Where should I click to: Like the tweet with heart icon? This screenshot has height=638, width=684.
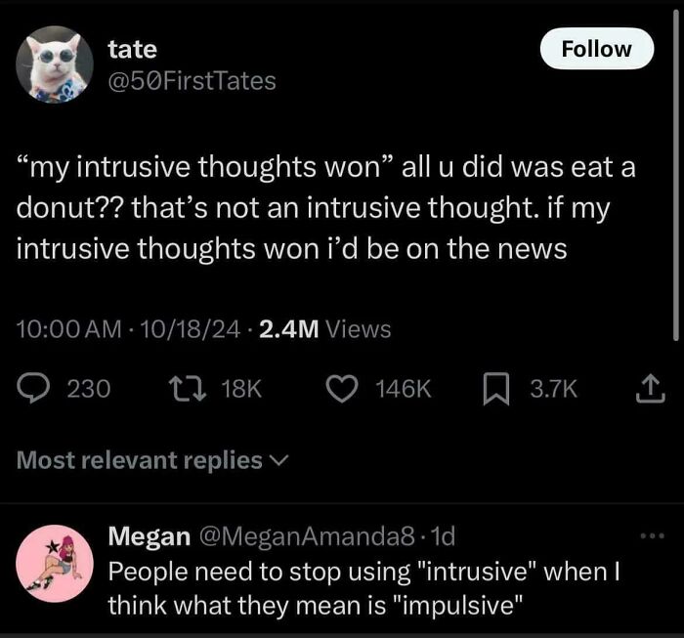[342, 389]
